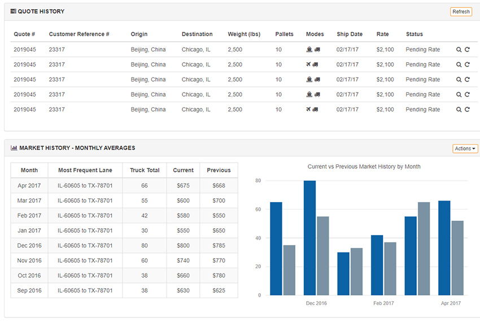Click the $800 current rate cell
The width and height of the screenshot is (480, 322).
[183, 245]
